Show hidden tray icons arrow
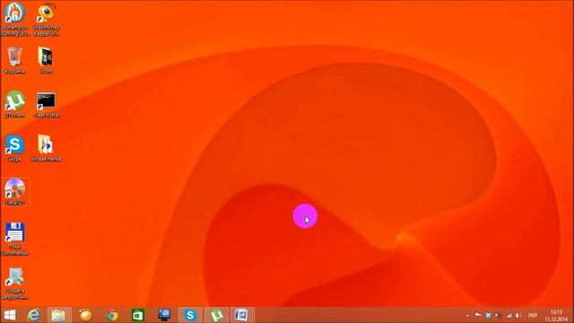Screen dimensions: 574x323 [x=468, y=315]
